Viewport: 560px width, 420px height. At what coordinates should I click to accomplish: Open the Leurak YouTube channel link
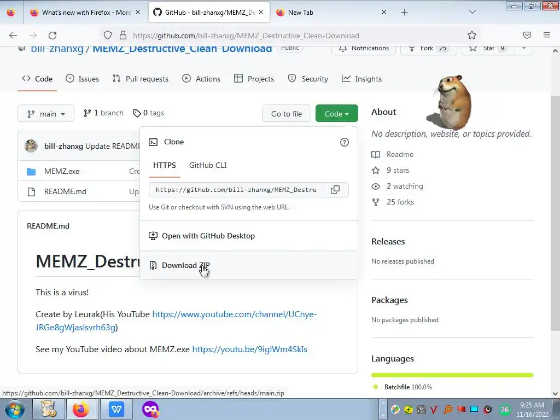coord(176,320)
